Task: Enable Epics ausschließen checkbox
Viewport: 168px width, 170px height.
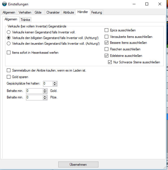Action: (106, 30)
